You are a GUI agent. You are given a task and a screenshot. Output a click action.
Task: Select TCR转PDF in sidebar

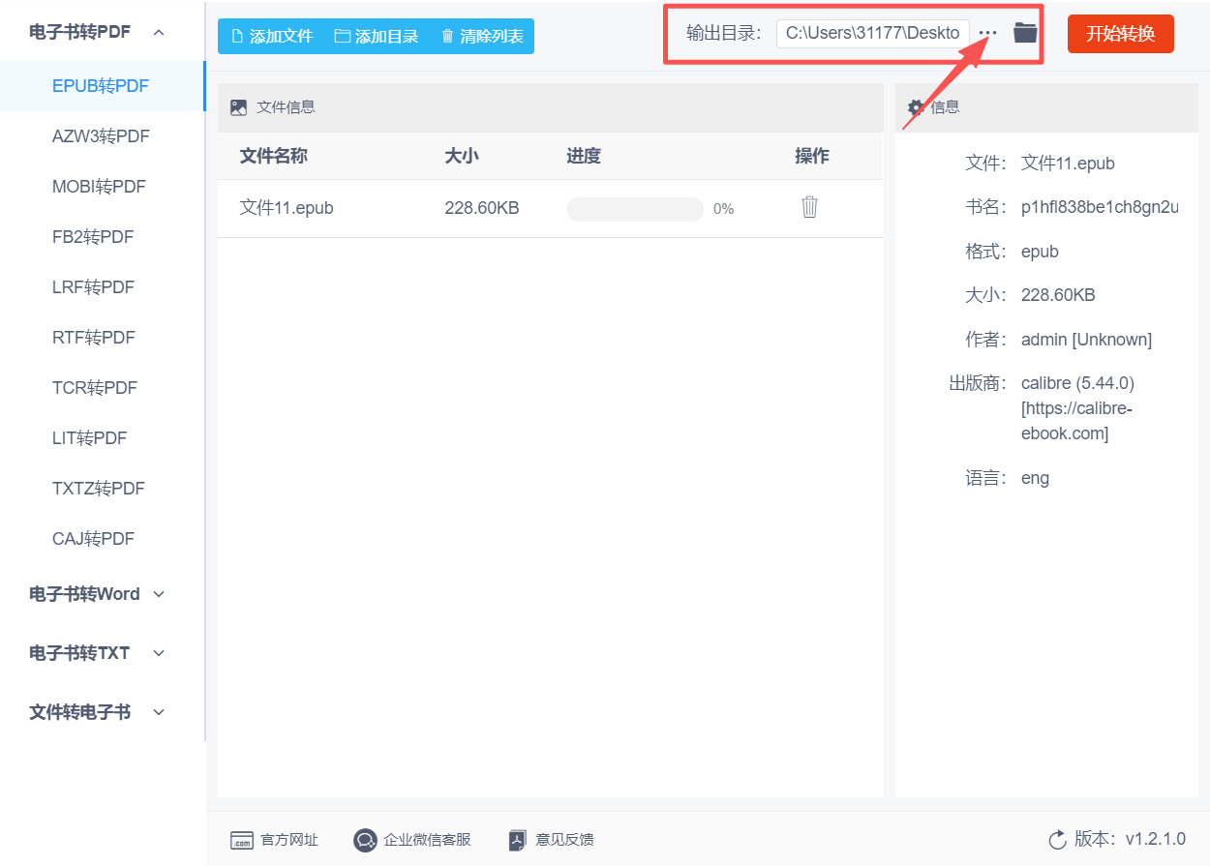pyautogui.click(x=95, y=388)
